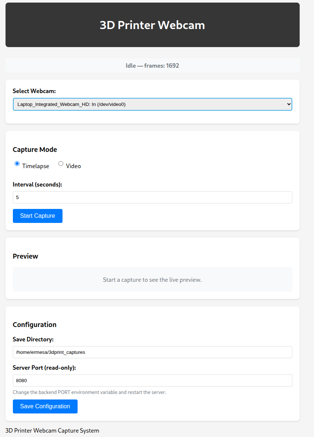Image resolution: width=314 pixels, height=437 pixels.
Task: Click the status text 'Idle — frames: 1692'
Action: (152, 66)
